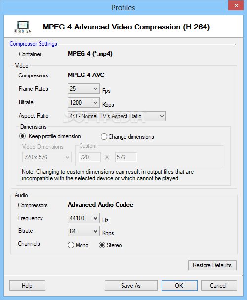
Task: Open the video Bitrate 1200 dropdown
Action: [83, 103]
